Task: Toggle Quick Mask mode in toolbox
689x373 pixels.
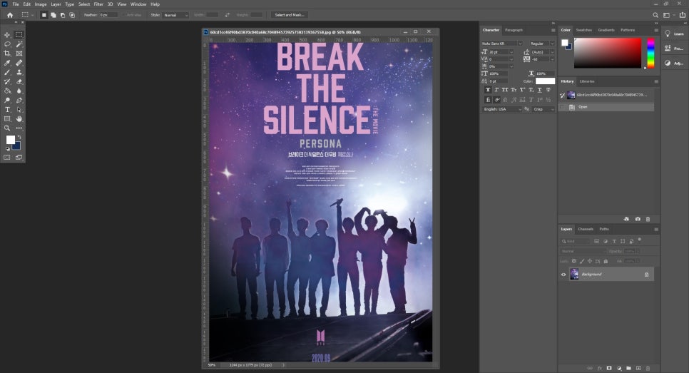Action: click(x=7, y=158)
